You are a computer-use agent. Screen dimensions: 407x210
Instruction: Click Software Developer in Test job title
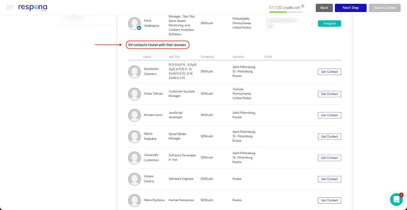tap(182, 157)
